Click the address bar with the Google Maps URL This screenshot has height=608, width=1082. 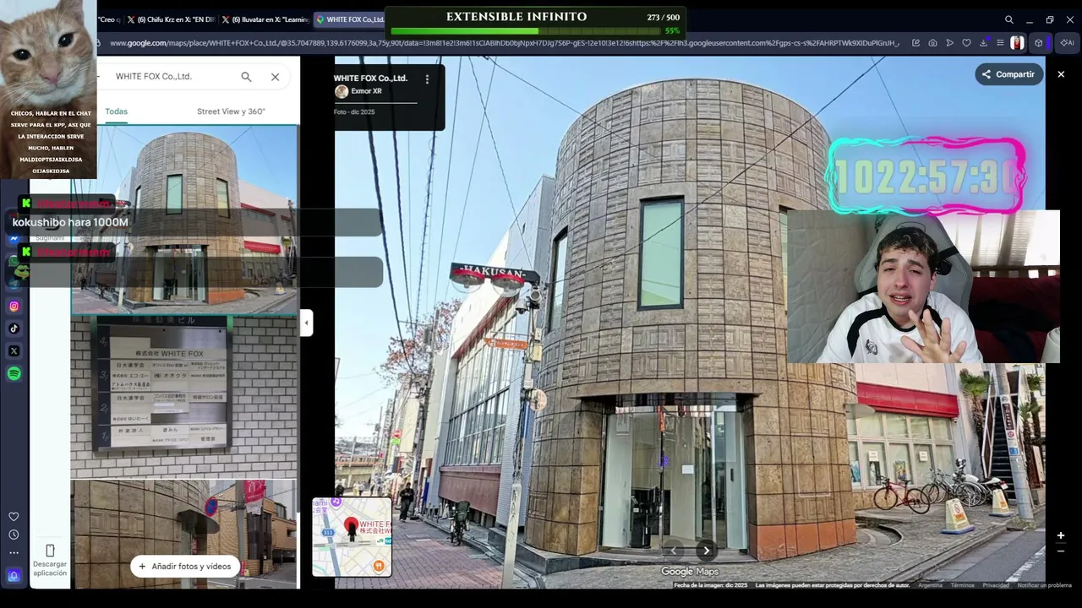504,43
